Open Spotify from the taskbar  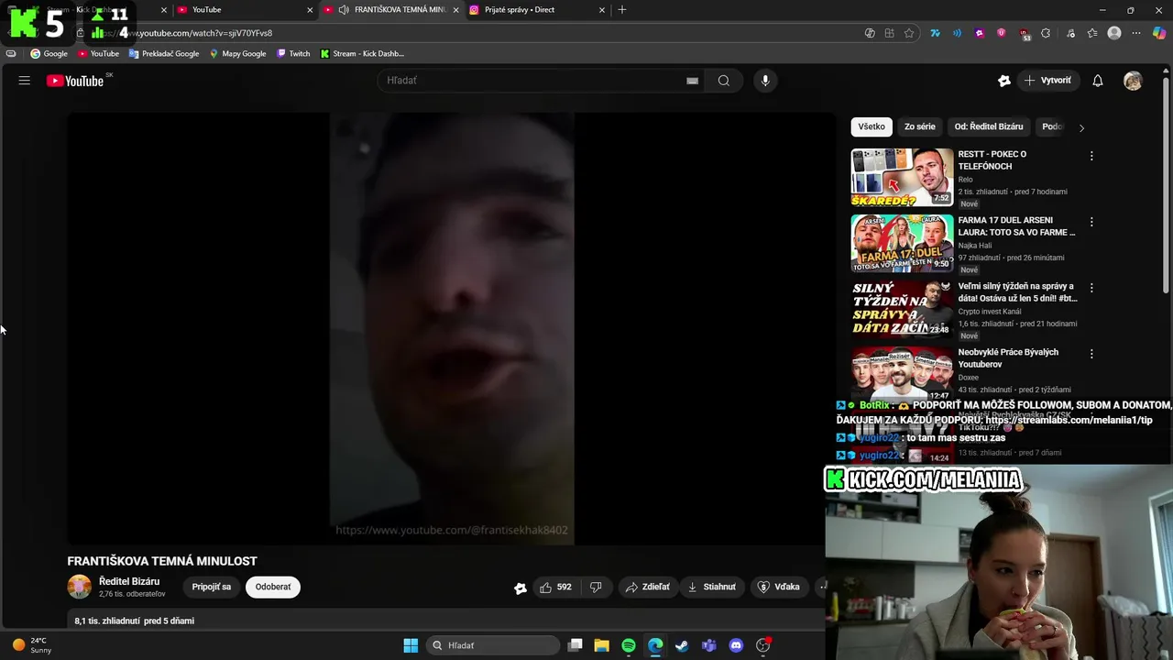coord(629,645)
